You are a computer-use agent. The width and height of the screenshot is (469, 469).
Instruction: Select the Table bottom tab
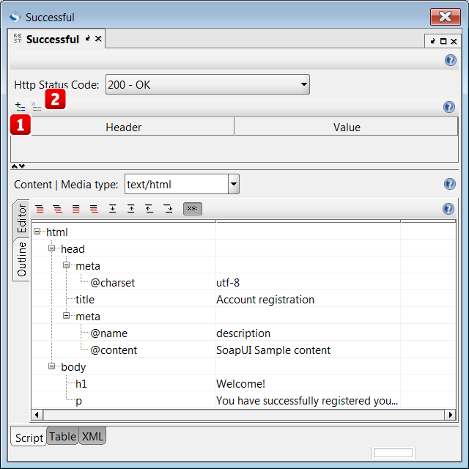[x=62, y=437]
